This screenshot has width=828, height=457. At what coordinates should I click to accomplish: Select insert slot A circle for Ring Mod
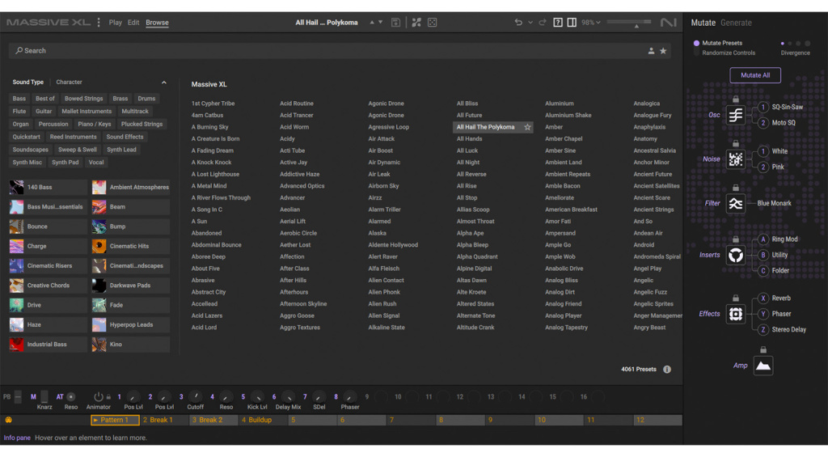tap(763, 239)
